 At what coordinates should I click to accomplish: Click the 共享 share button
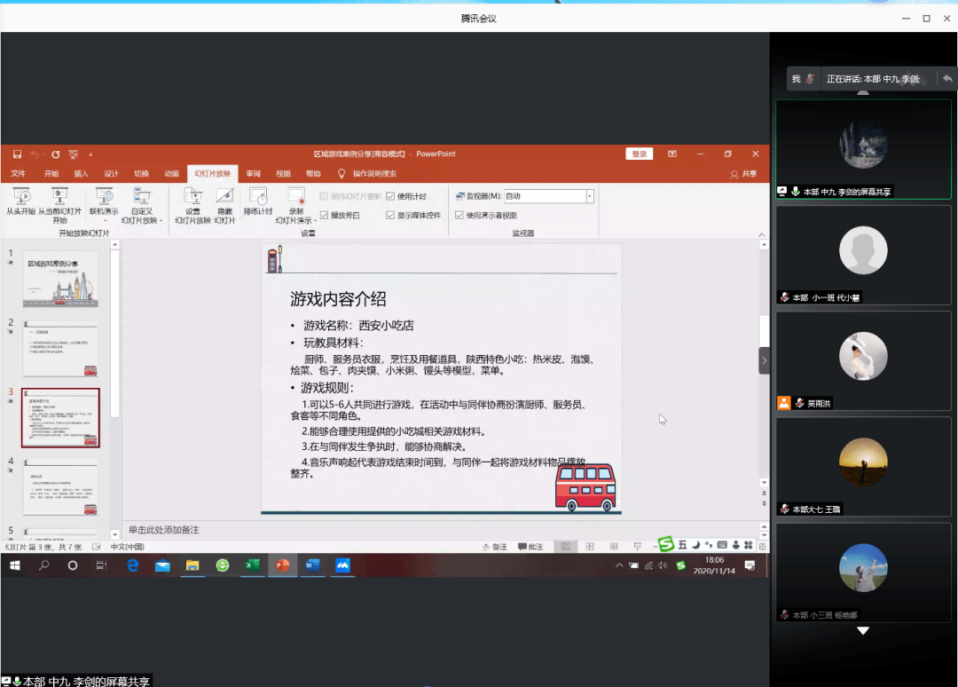(x=744, y=174)
